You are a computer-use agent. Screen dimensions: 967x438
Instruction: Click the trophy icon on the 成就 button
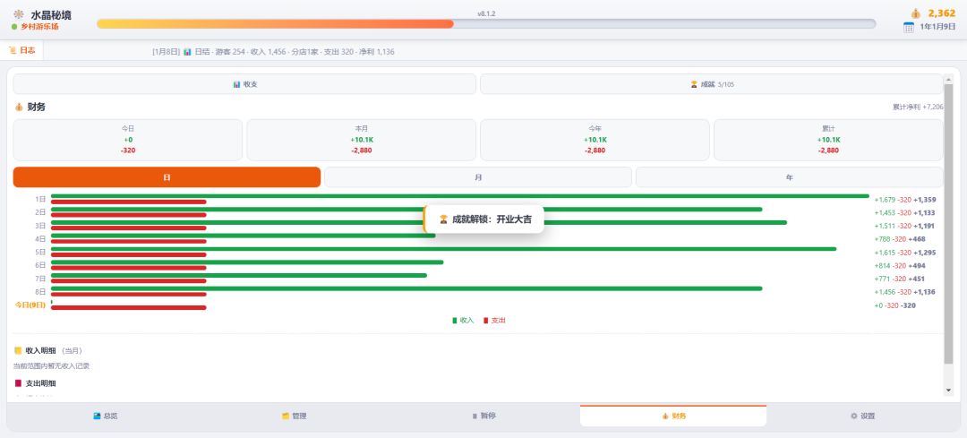pyautogui.click(x=694, y=84)
